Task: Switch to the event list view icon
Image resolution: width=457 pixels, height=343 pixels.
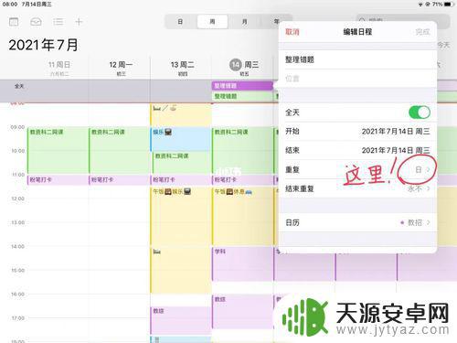Action: tap(58, 22)
